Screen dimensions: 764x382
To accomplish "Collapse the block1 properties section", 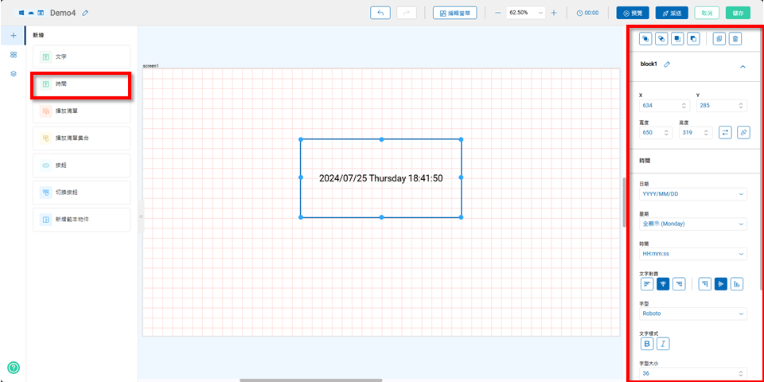I will coord(743,66).
